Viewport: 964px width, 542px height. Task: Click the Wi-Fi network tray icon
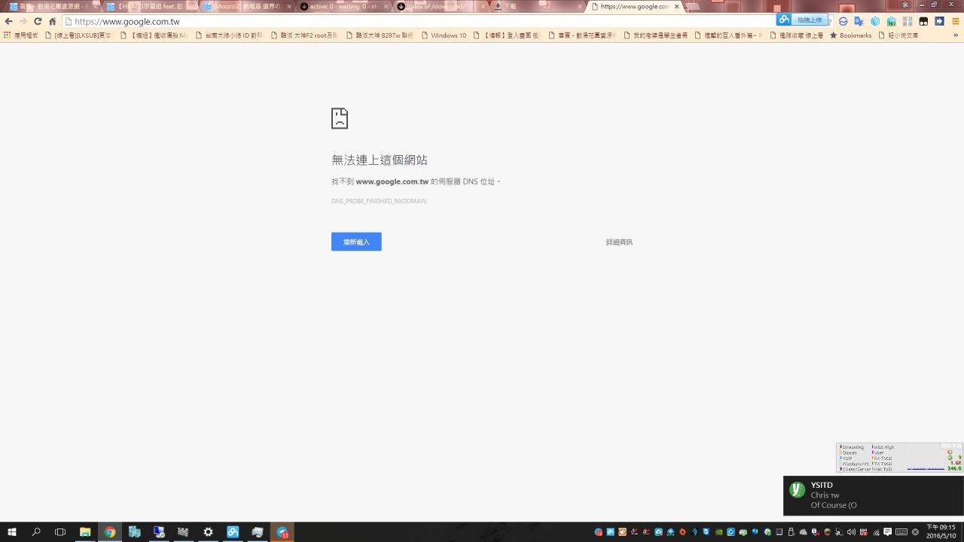[876, 532]
